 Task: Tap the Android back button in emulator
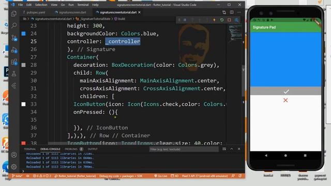(x=266, y=156)
